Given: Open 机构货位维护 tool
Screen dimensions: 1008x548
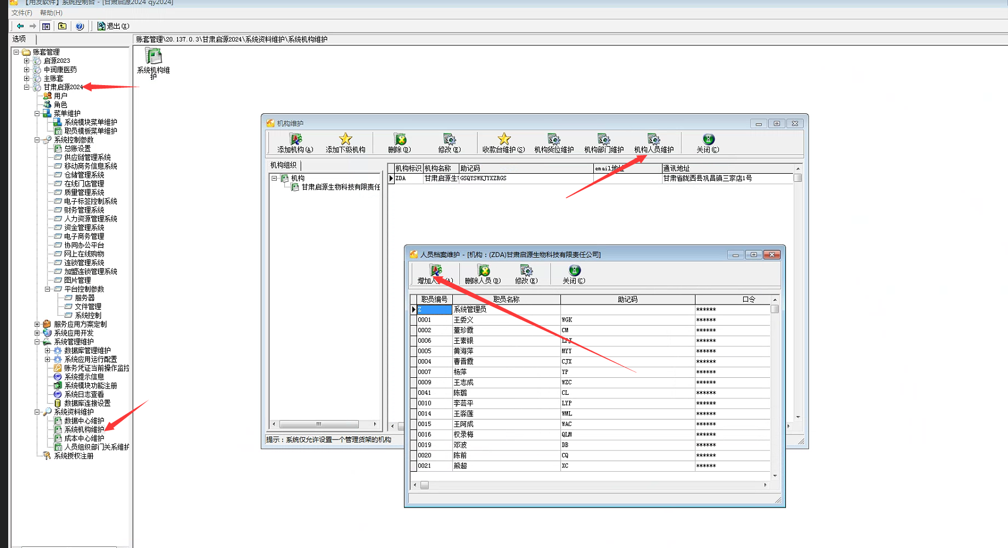Looking at the screenshot, I should [554, 143].
